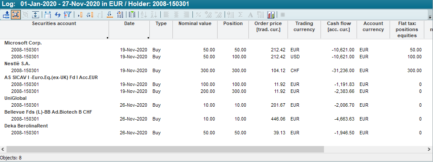
Task: Click the vertical expand rows icon
Action: [35, 15]
